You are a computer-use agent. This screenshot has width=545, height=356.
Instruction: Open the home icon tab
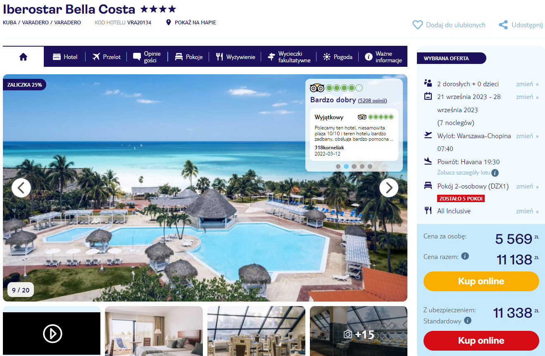click(23, 57)
